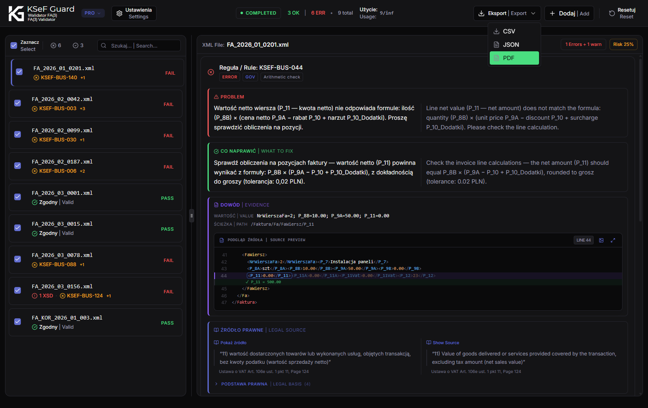Open Ustawienia Settings gear button
This screenshot has width=648, height=408.
134,13
